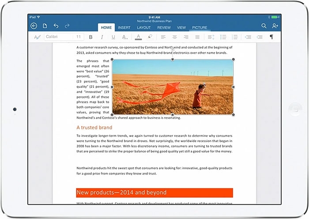Switch to the PICTURE tab
The height and width of the screenshot is (219, 309).
click(199, 27)
